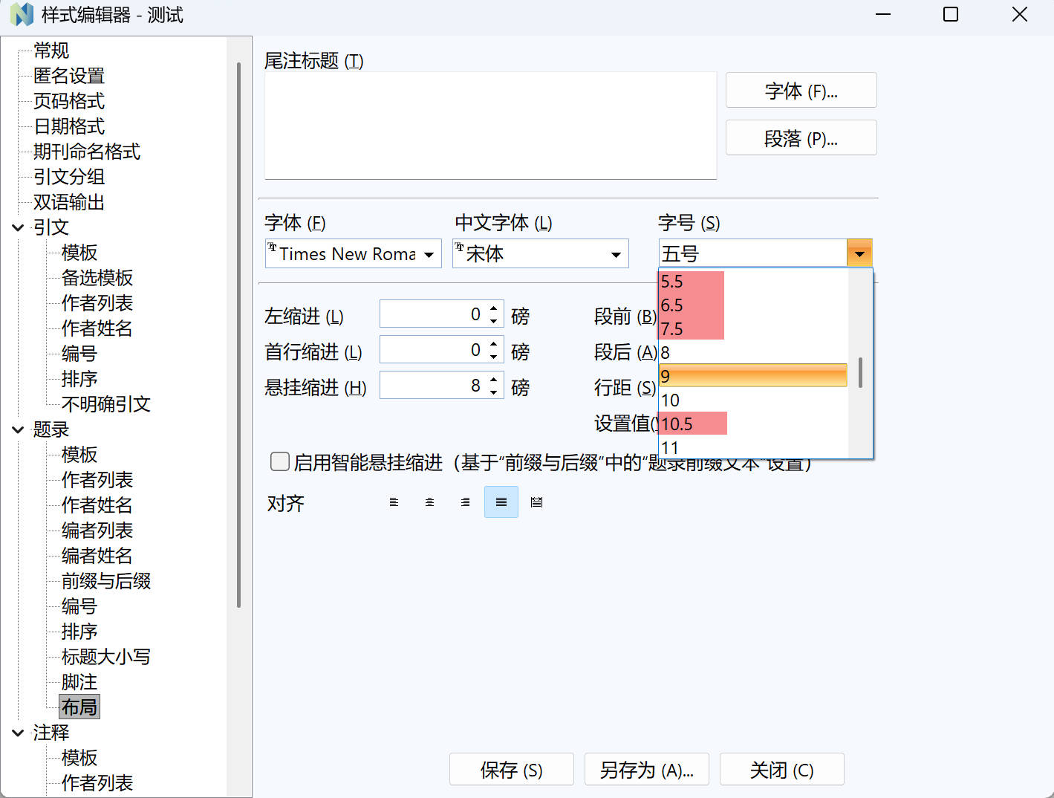The height and width of the screenshot is (798, 1054).
Task: Select the right align icon
Action: pos(465,502)
